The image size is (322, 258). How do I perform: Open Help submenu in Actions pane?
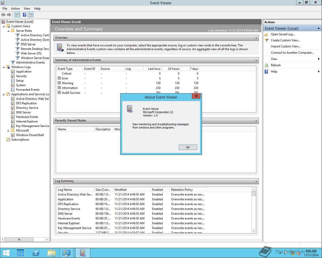click(x=292, y=72)
